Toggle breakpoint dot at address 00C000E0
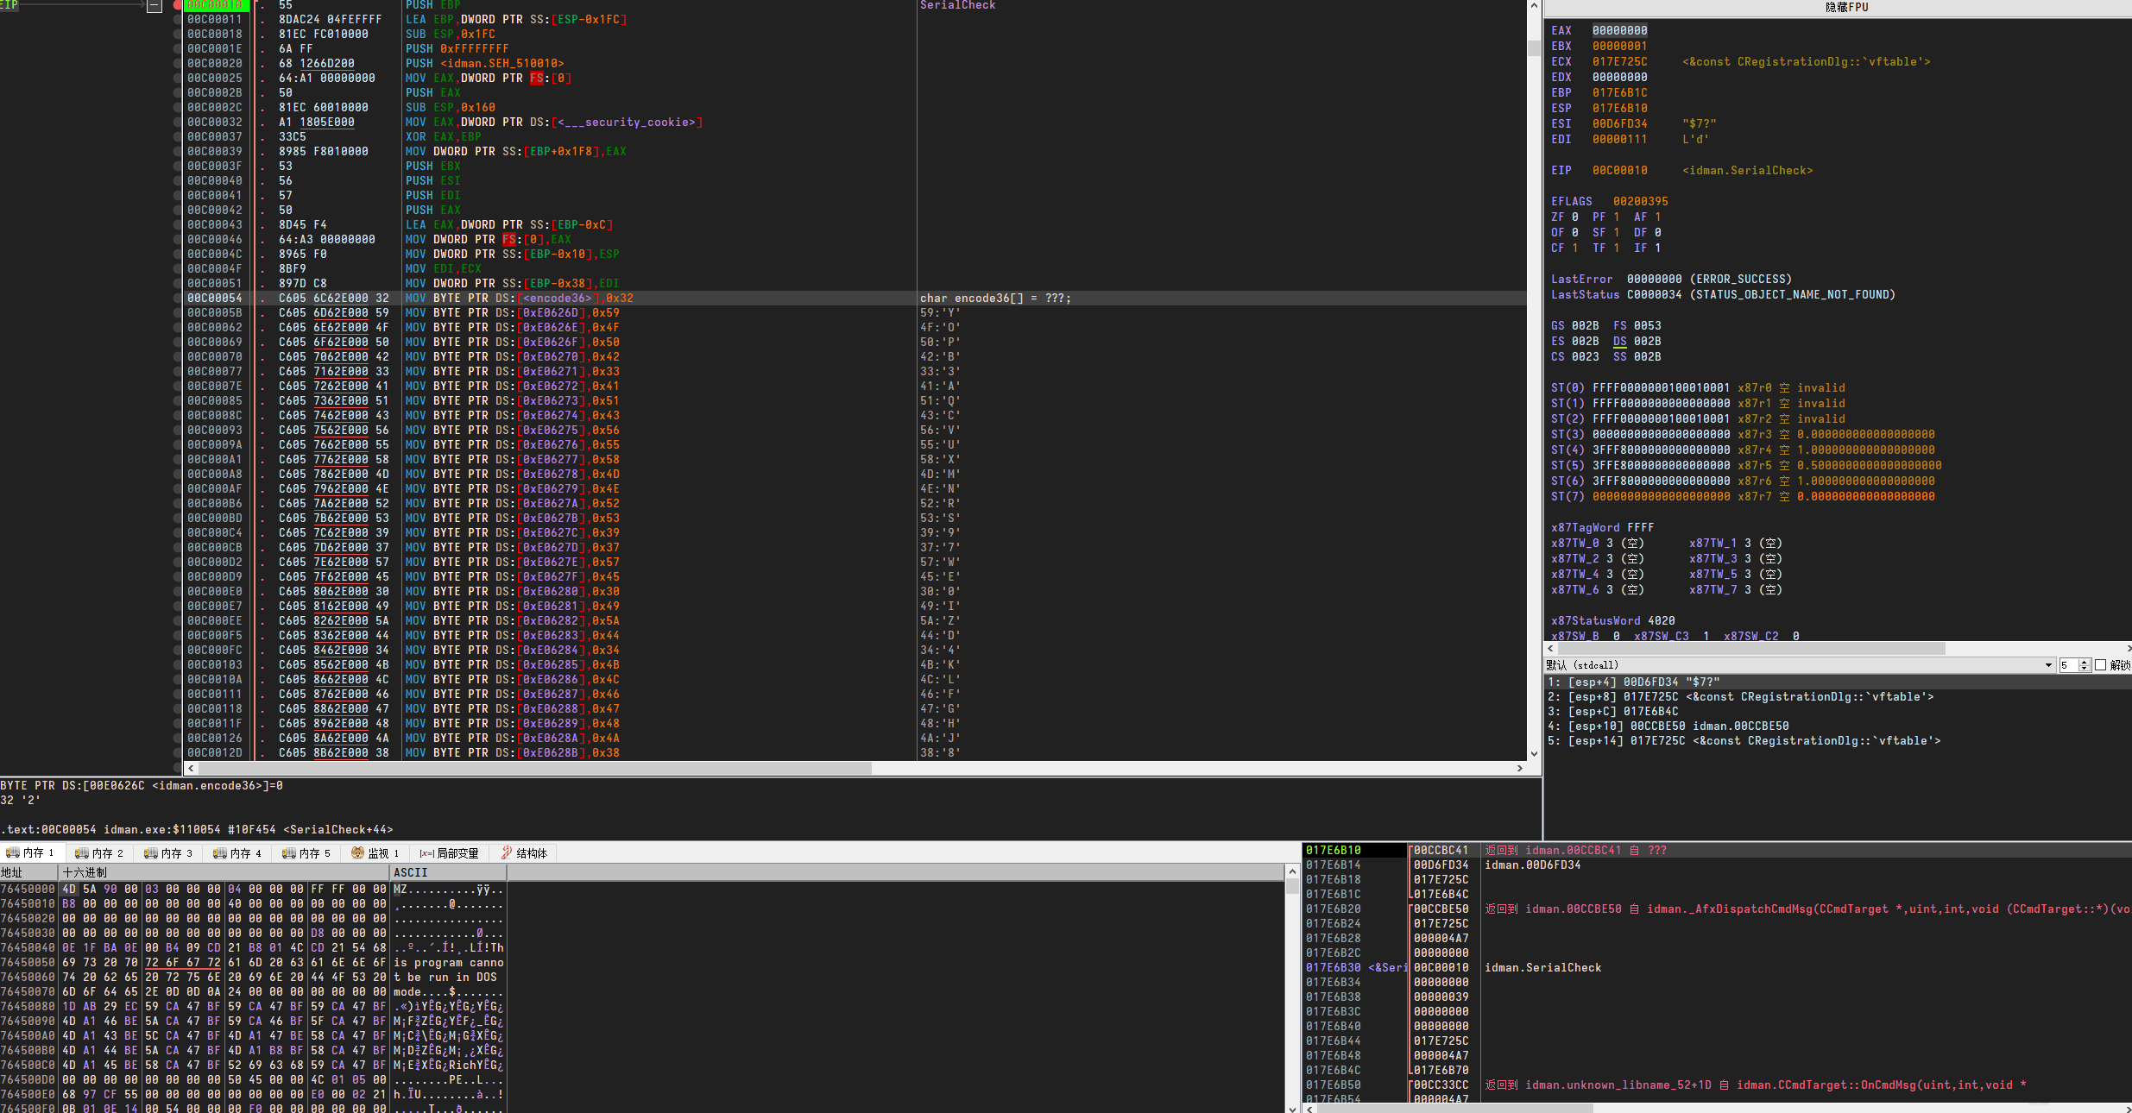Viewport: 2132px width, 1113px height. coord(178,591)
